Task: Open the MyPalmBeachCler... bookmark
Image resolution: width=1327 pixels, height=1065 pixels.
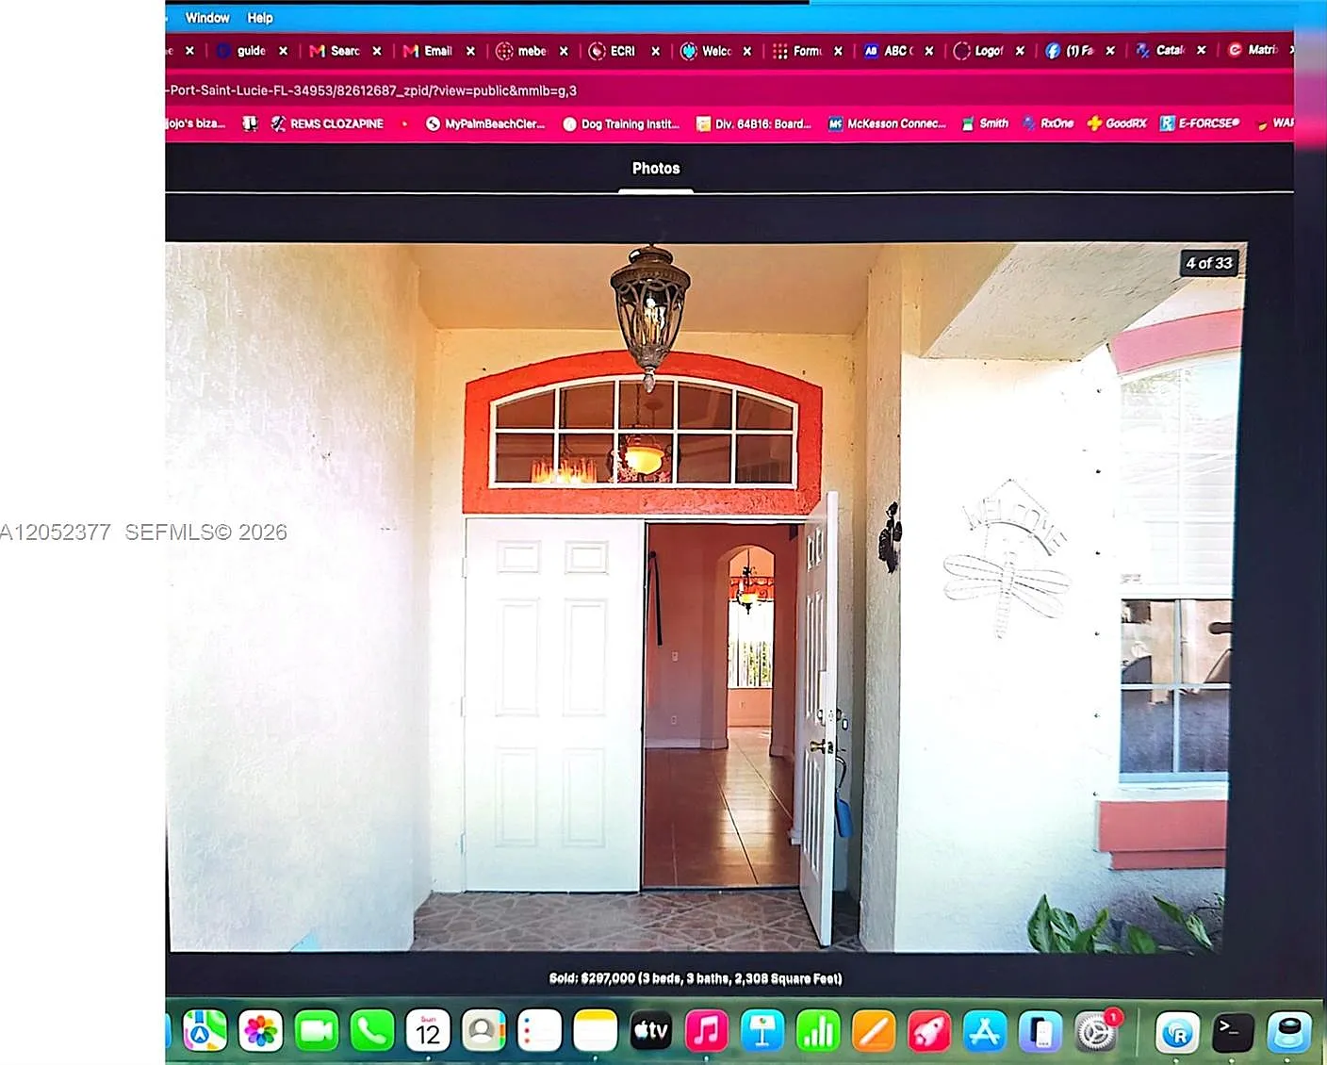Action: click(x=485, y=123)
